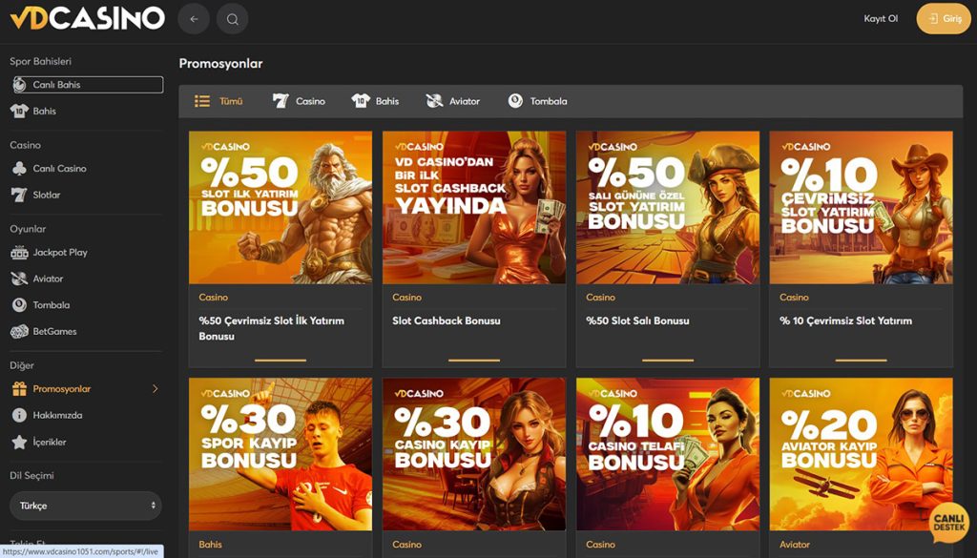Select the Canlı Bahis sidebar icon
This screenshot has width=977, height=558.
(x=20, y=85)
